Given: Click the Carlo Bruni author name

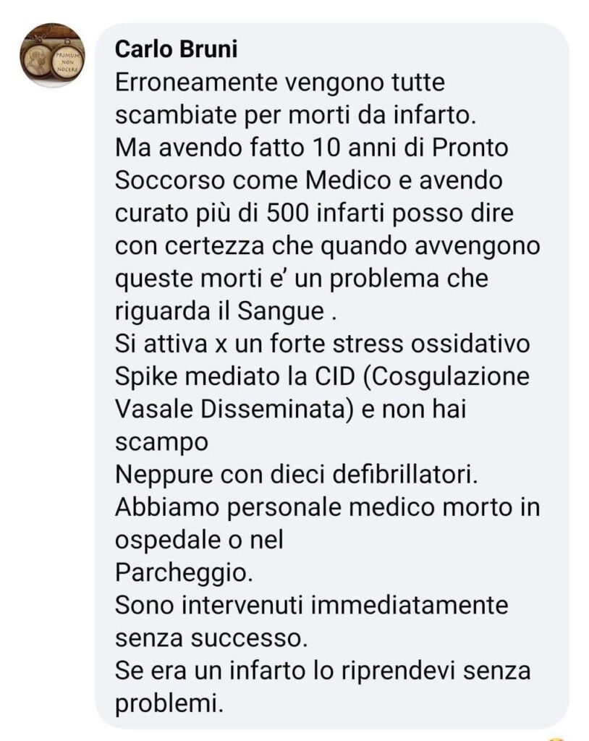Looking at the screenshot, I should pos(177,50).
